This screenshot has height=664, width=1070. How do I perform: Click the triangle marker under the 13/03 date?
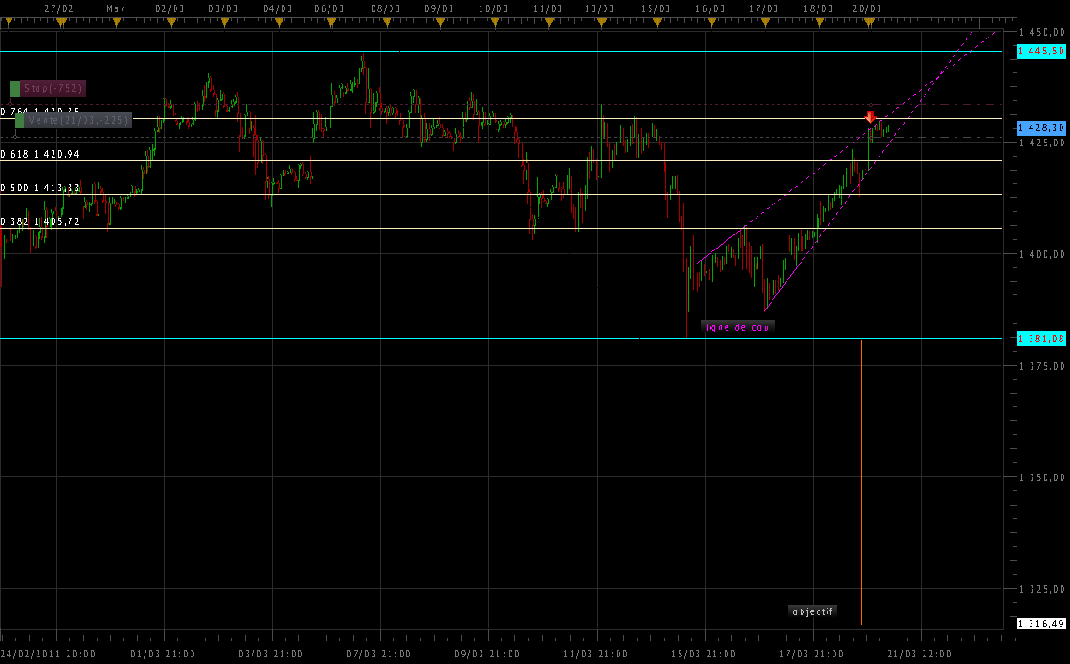(x=601, y=23)
